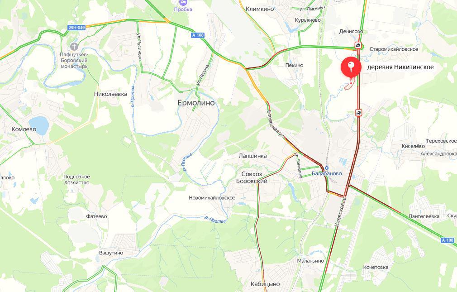The height and width of the screenshot is (292, 457).
Task: Click the red location pin for Никитинское
Action: [351, 67]
